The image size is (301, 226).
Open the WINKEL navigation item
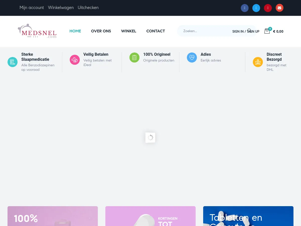point(128,31)
